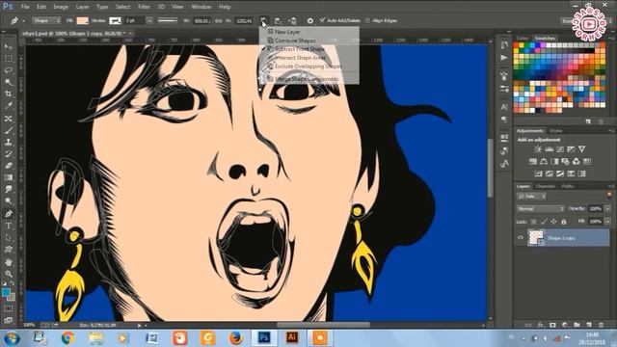The image size is (617, 347).
Task: Toggle Lock image pixels brush icon
Action: pyautogui.click(x=544, y=222)
